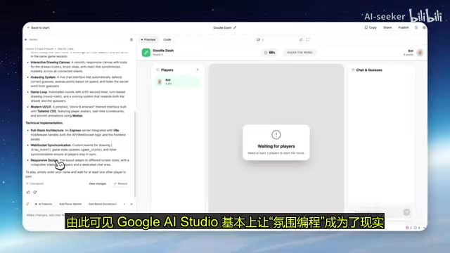Viewport: 450px width, 253px height.
Task: Edit the Doodle Dash title with pencil icon
Action: pos(235,27)
